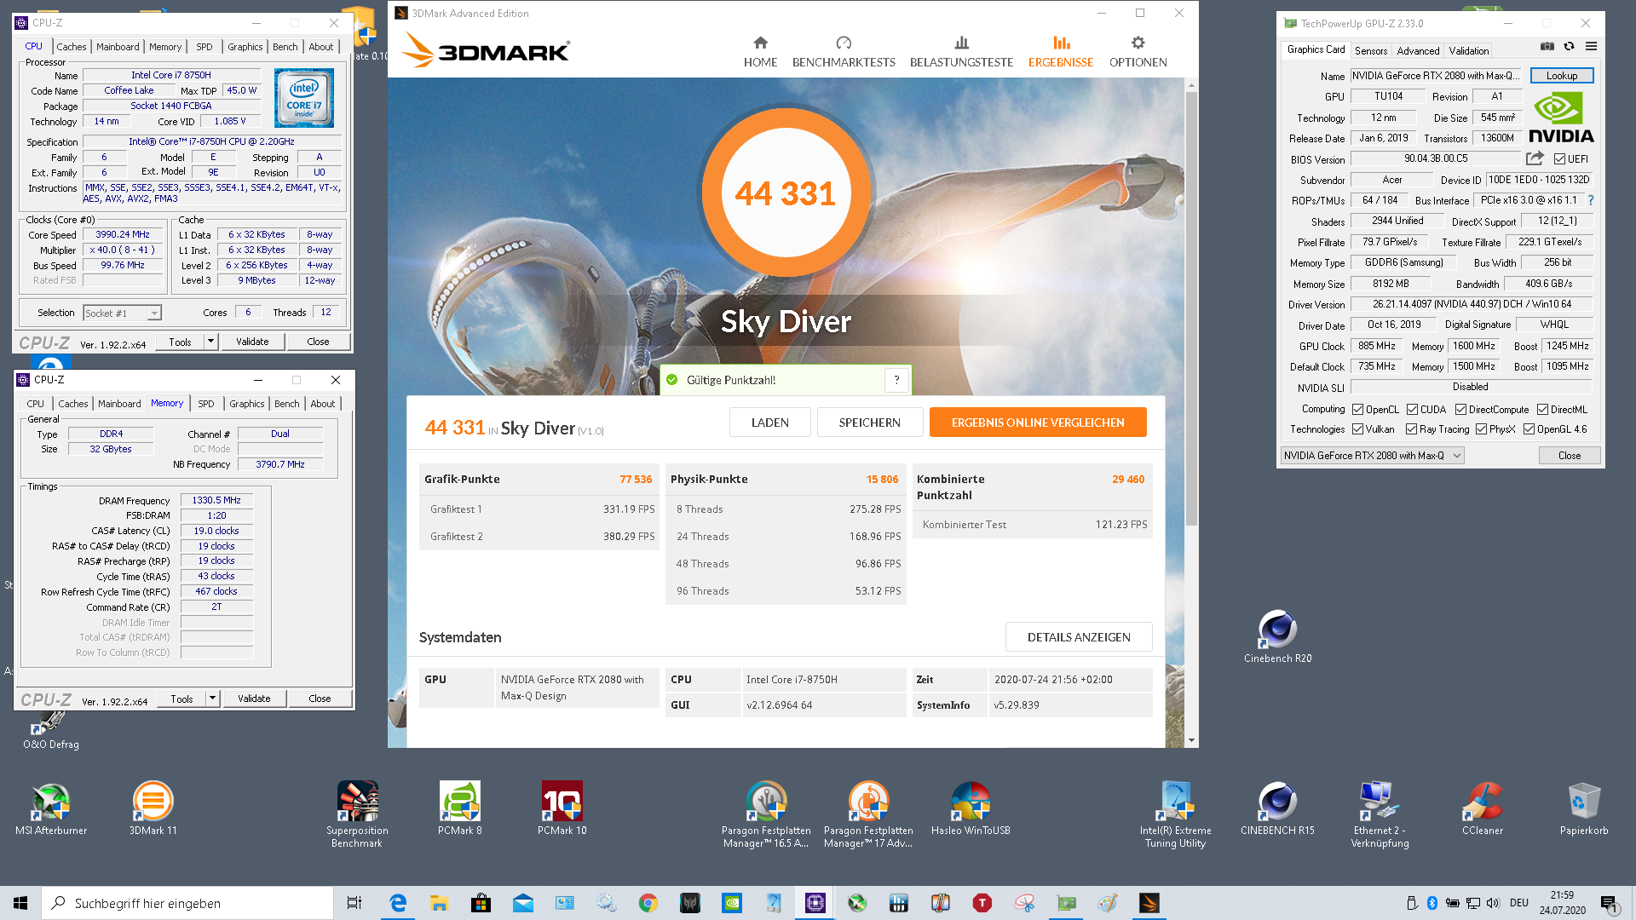Toggle the CUDA checkbox

pyautogui.click(x=1412, y=410)
